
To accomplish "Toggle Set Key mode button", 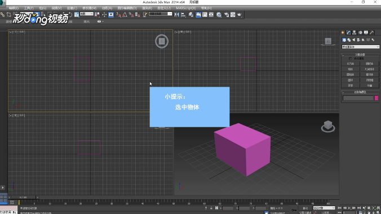I will click(305, 212).
